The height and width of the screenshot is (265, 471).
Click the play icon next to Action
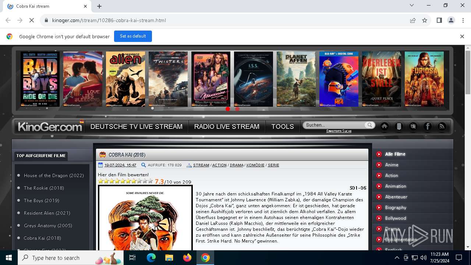click(379, 176)
